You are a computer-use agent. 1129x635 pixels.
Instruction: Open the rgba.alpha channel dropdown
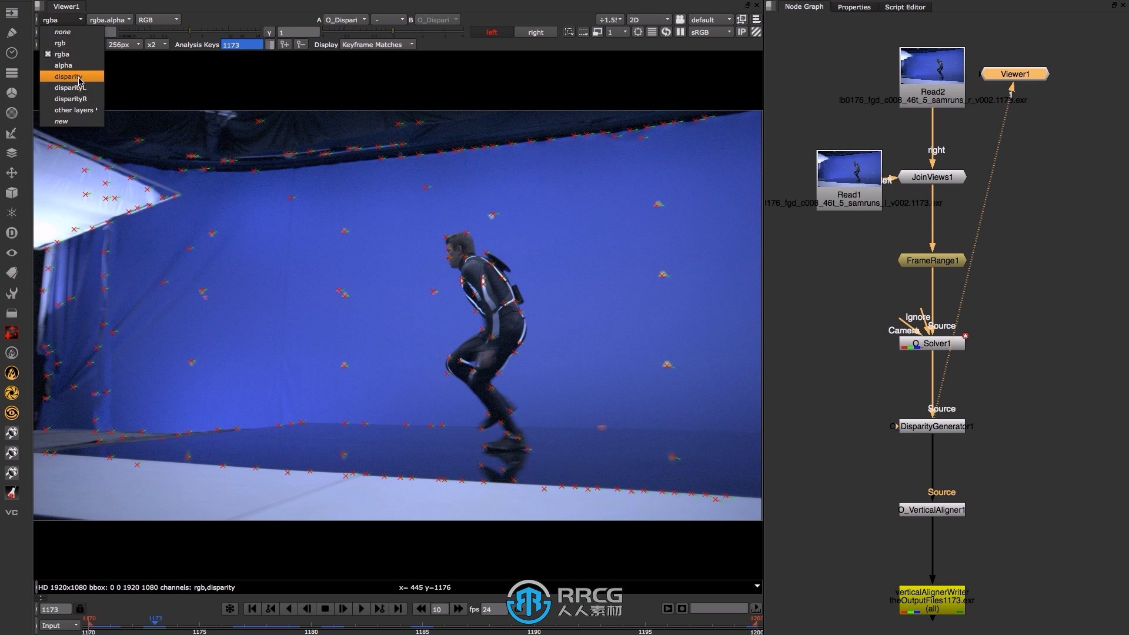point(110,19)
